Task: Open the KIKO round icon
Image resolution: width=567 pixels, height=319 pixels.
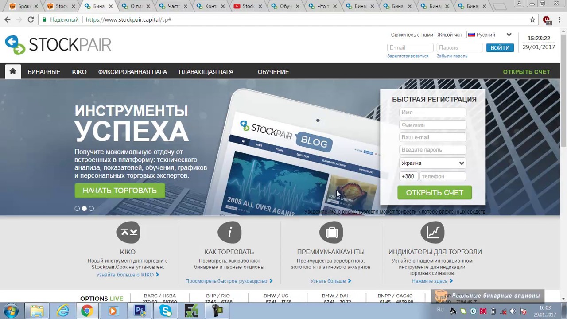Action: (128, 232)
